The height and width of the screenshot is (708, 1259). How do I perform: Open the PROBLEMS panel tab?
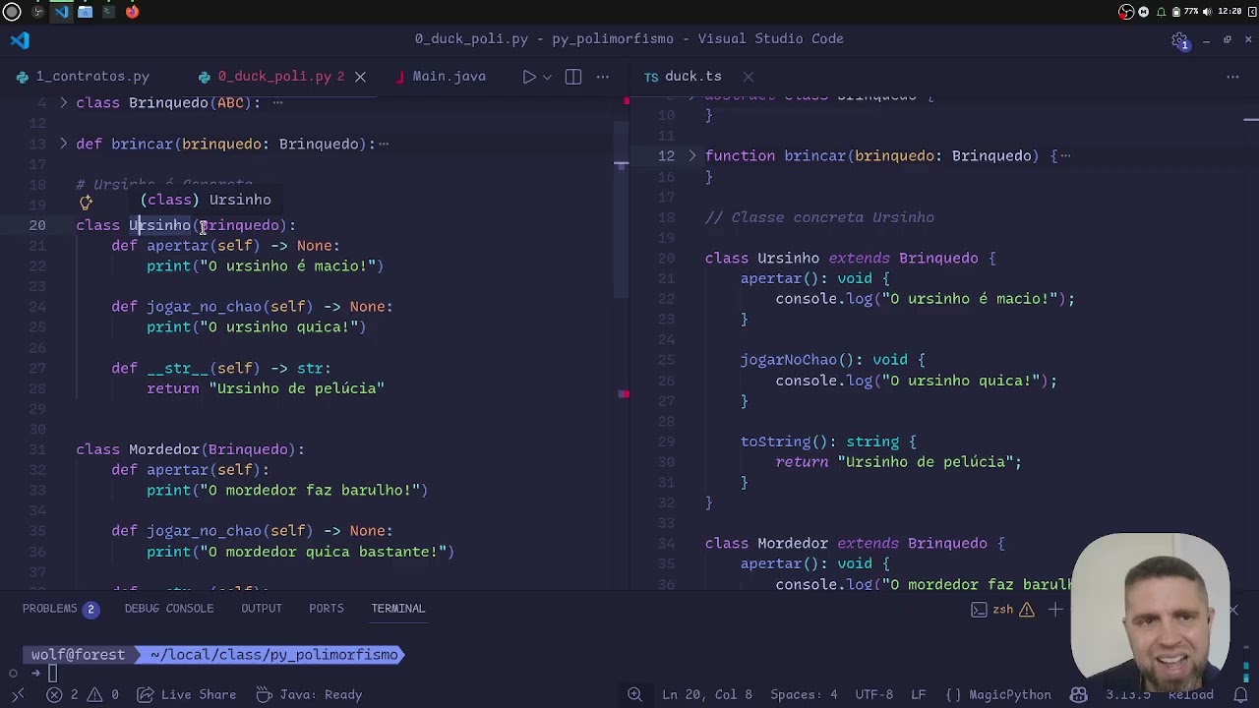[59, 608]
